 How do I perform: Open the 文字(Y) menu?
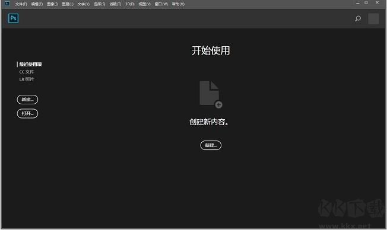pyautogui.click(x=84, y=4)
